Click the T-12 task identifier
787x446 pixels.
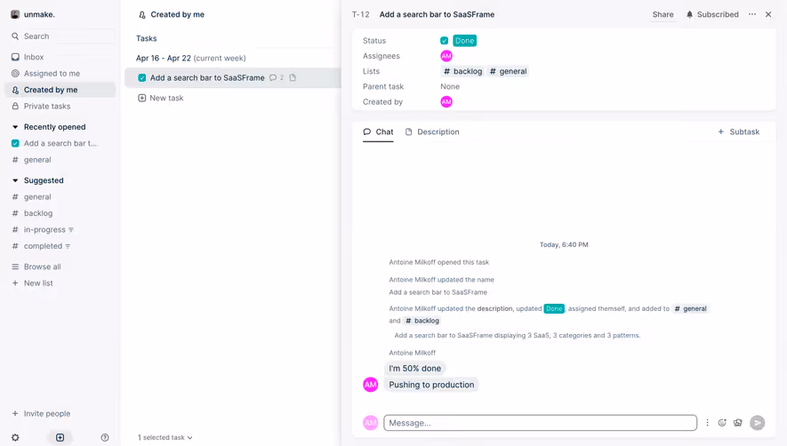pyautogui.click(x=360, y=14)
